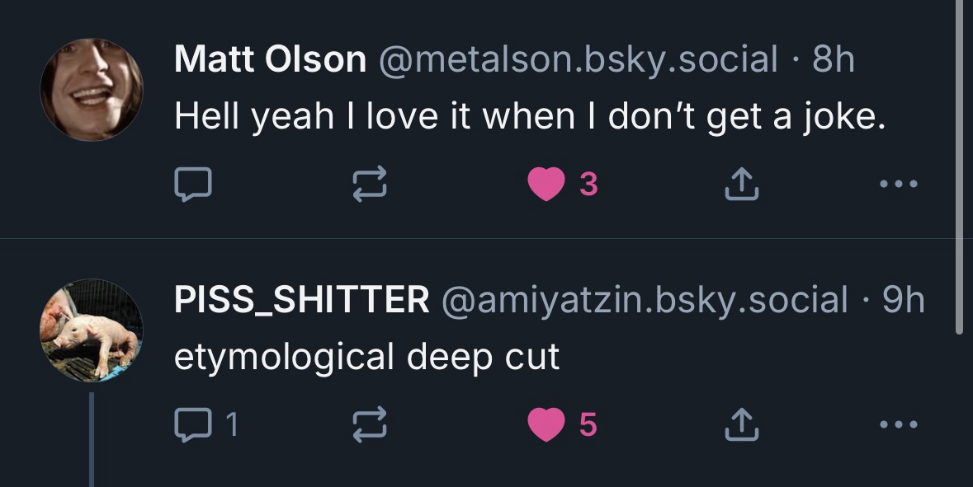Reply to Matt Olson's post
The image size is (973, 487).
[x=193, y=185]
